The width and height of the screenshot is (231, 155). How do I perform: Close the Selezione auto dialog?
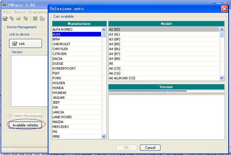tap(224, 9)
